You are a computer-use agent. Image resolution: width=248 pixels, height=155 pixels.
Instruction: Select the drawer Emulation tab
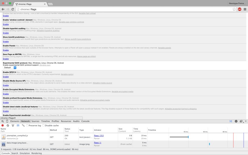[x=25, y=153]
